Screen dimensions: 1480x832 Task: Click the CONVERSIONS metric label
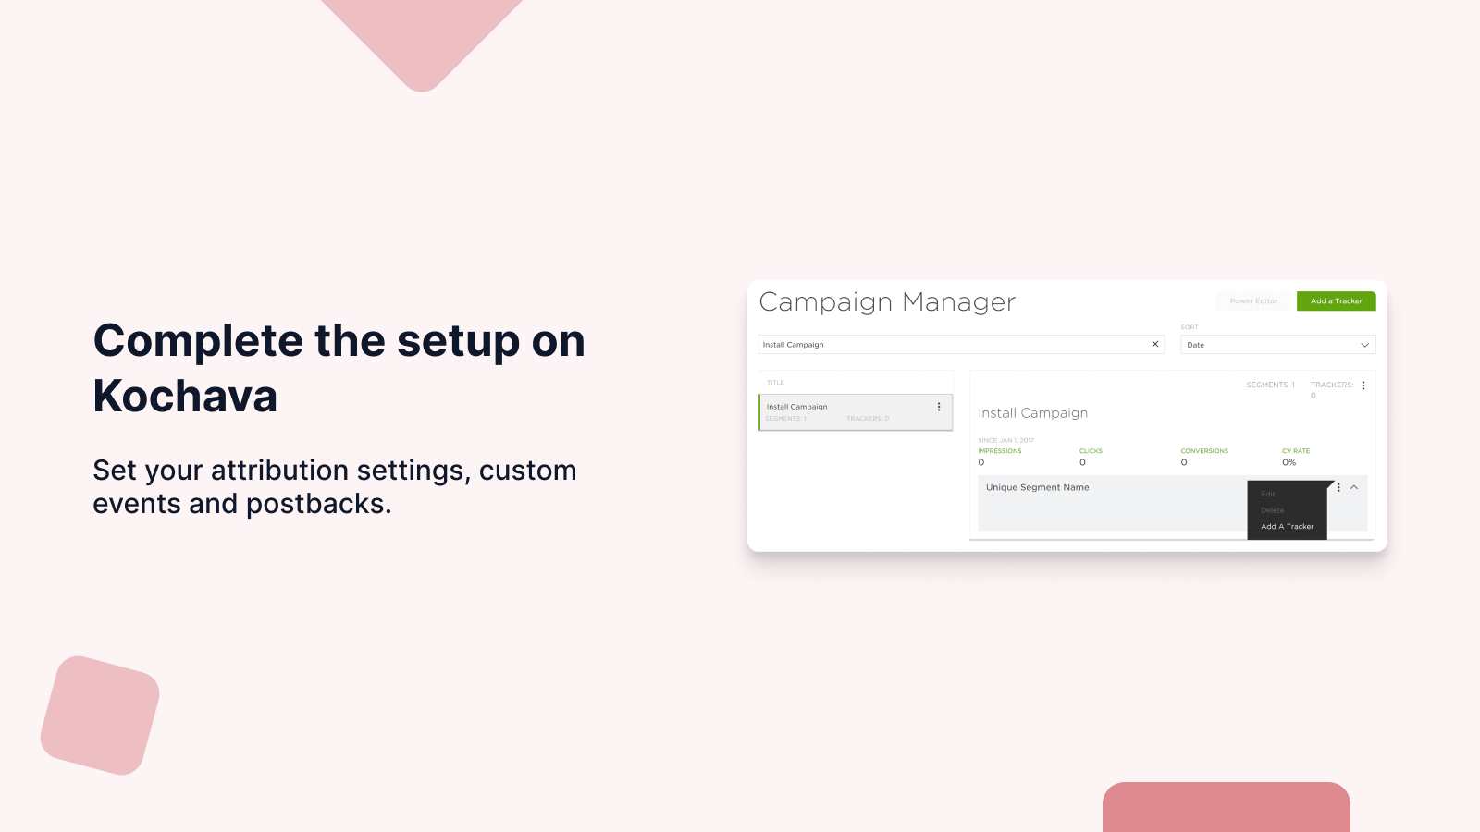pos(1204,451)
